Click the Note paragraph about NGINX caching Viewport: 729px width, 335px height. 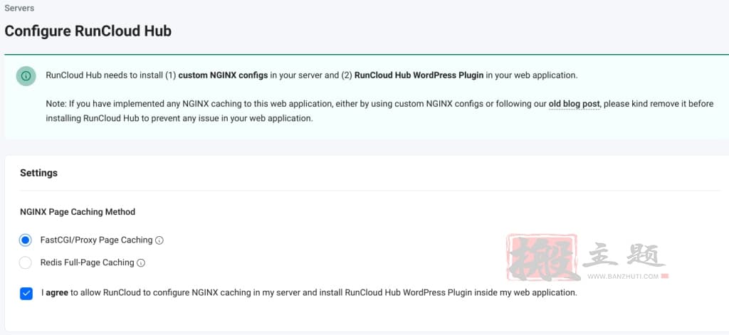point(379,111)
